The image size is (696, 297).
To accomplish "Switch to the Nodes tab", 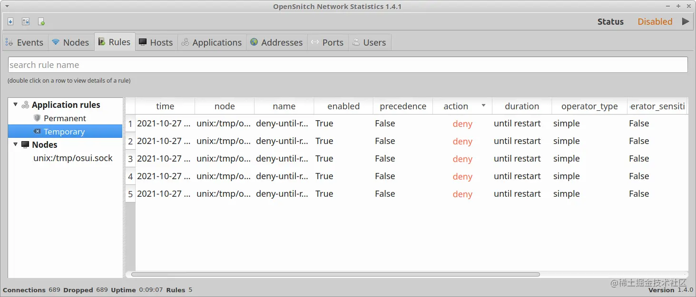I will 71,42.
